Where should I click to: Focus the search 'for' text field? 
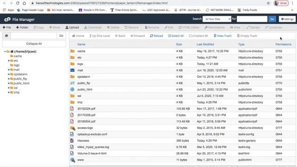252,19
